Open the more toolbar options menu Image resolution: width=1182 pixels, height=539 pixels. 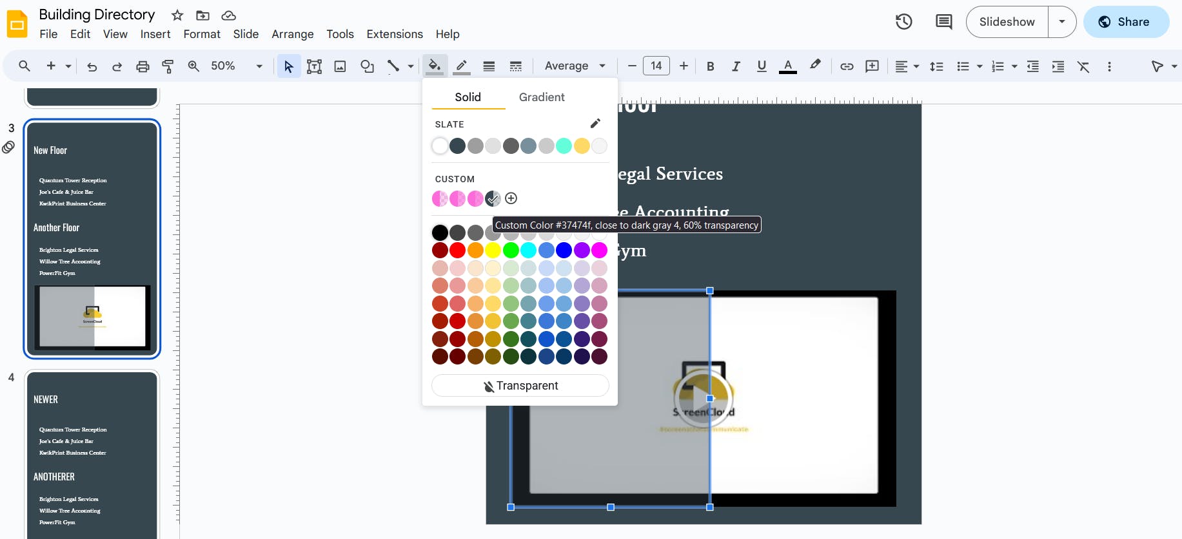1109,66
